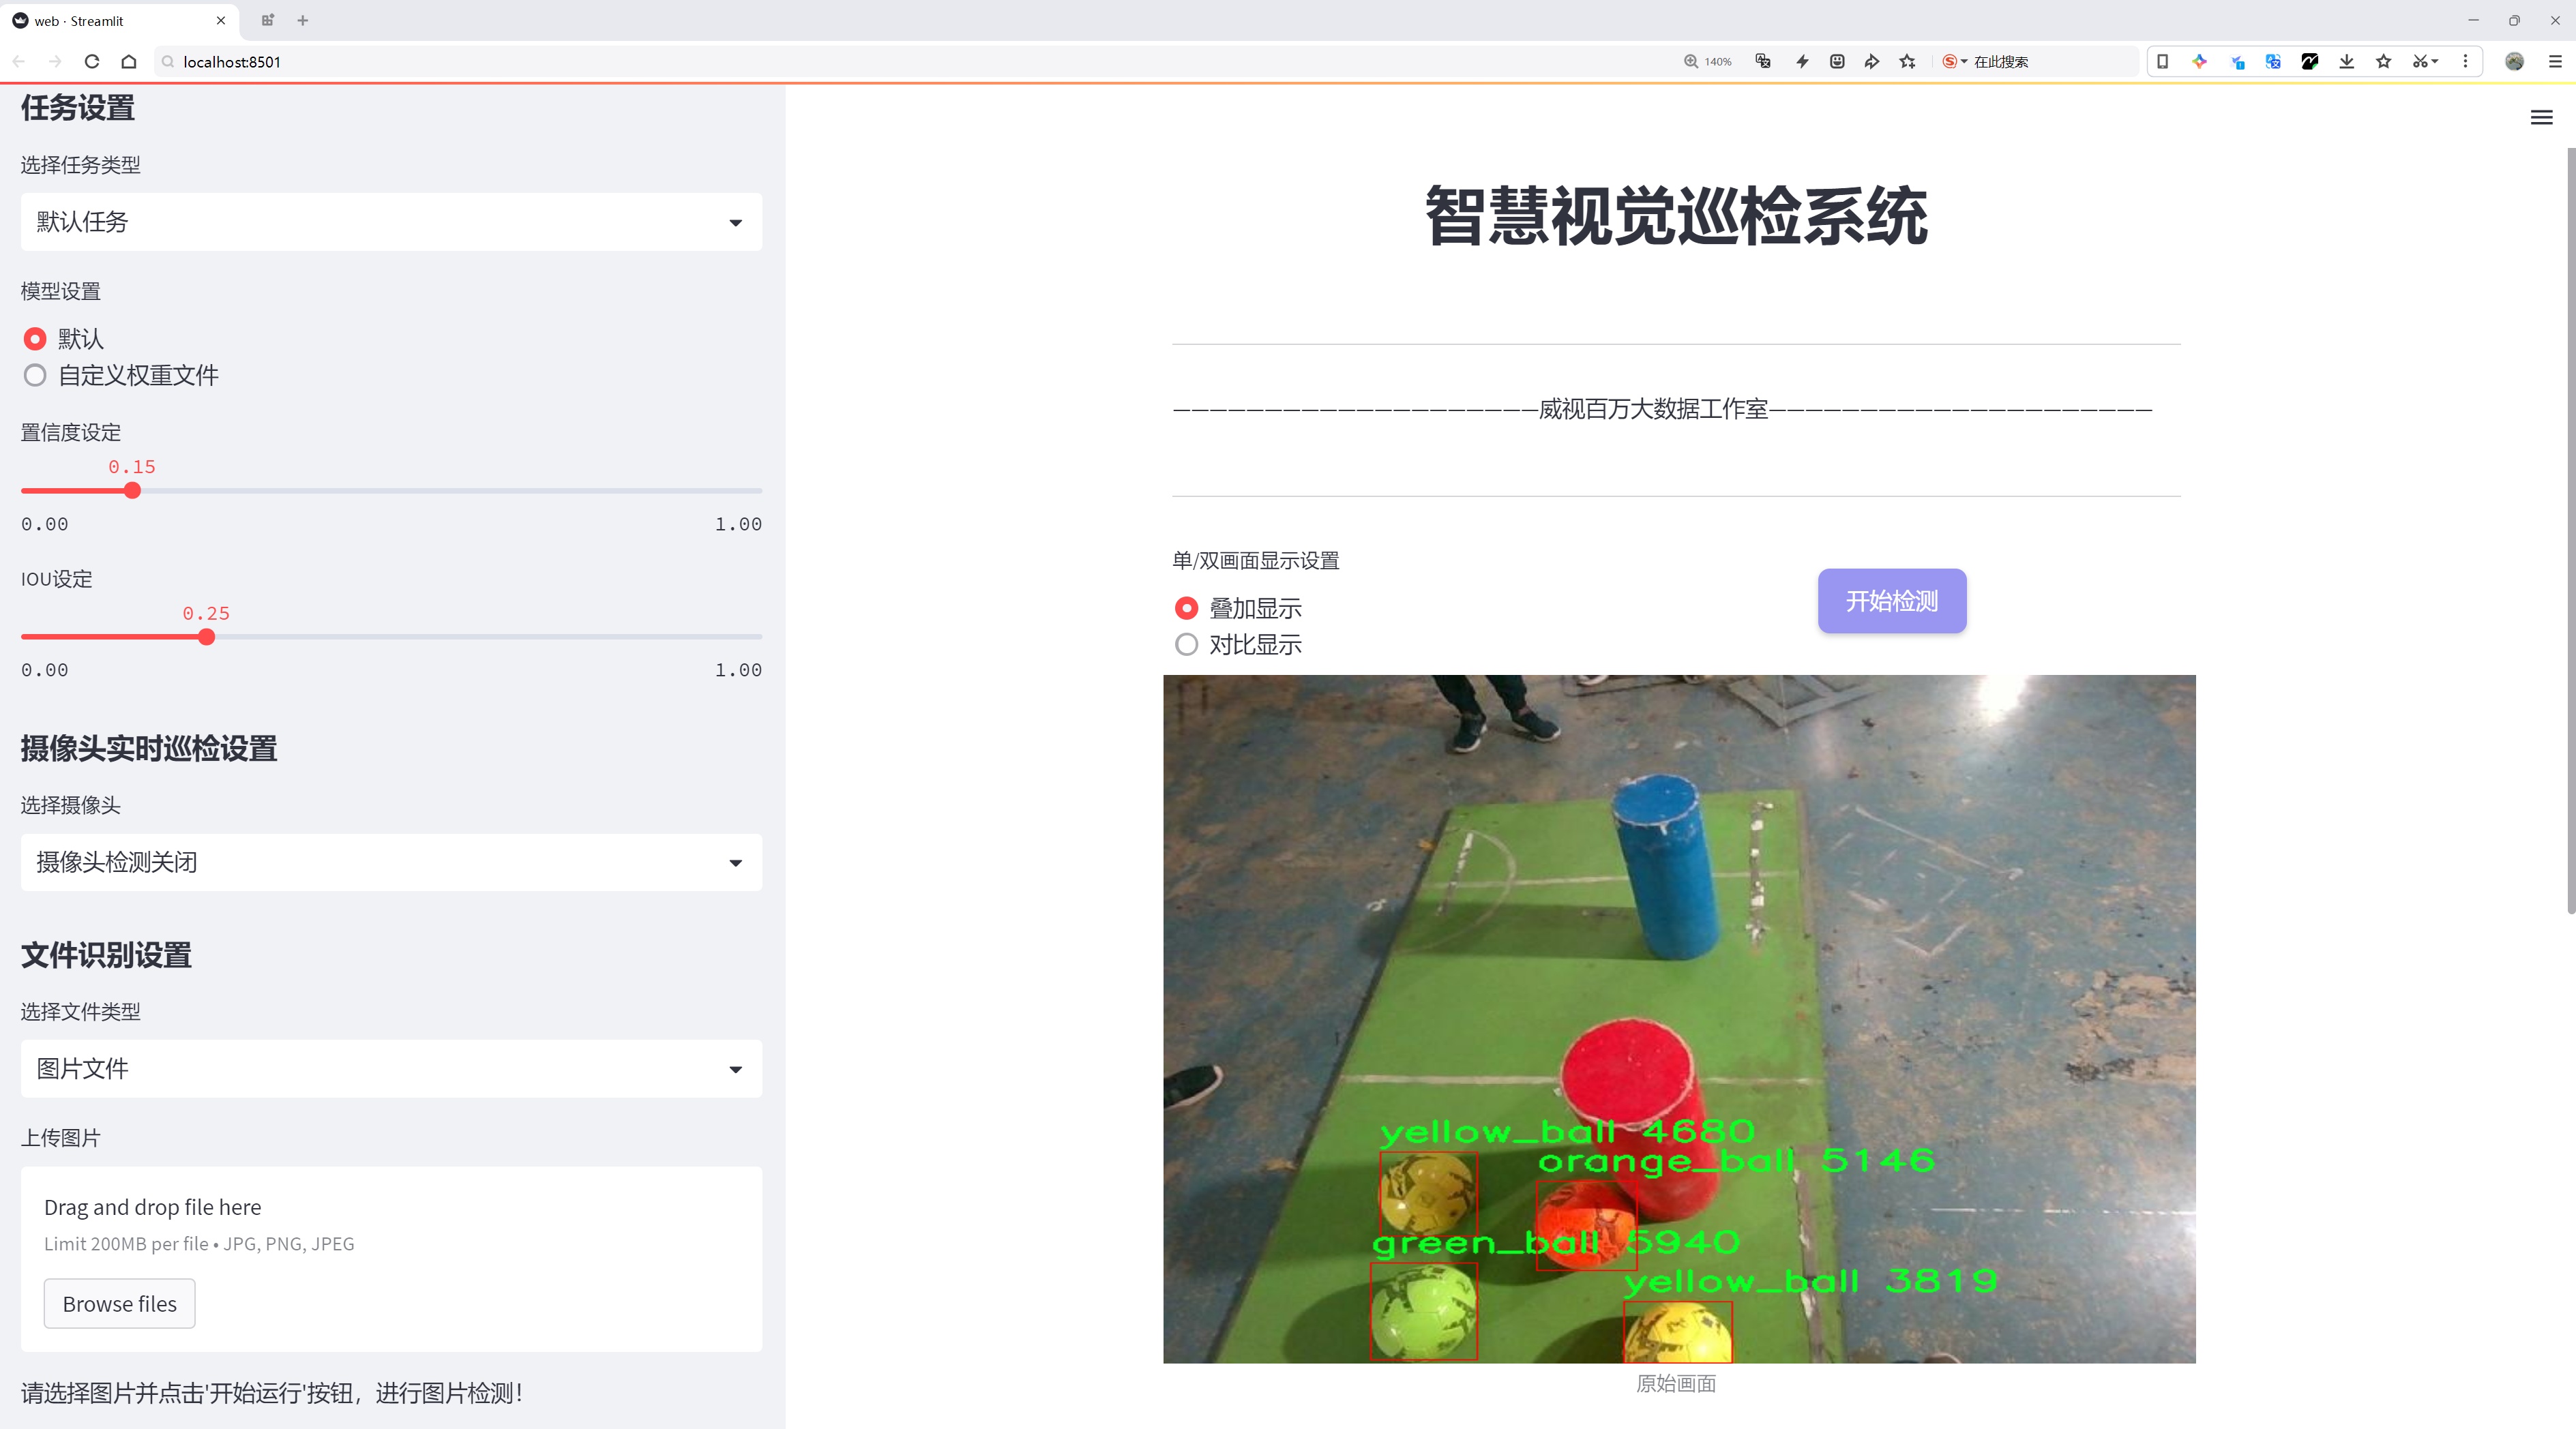Select the web · Streamlit tab
This screenshot has width=2576, height=1429.
118,20
